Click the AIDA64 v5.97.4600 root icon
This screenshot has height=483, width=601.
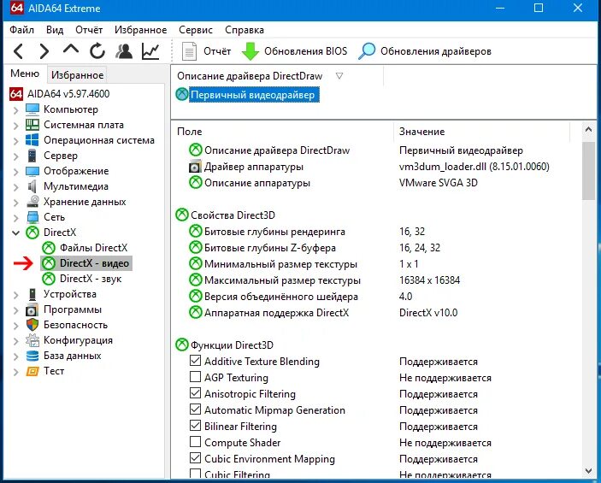click(x=16, y=94)
